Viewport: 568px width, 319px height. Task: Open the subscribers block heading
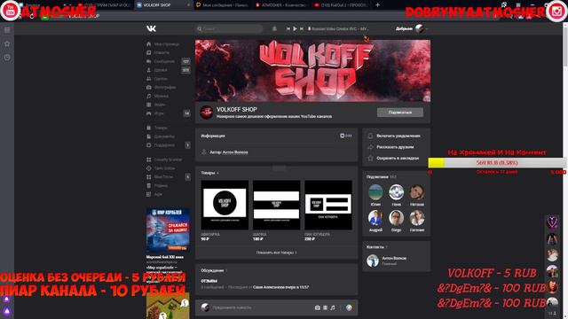[381, 177]
